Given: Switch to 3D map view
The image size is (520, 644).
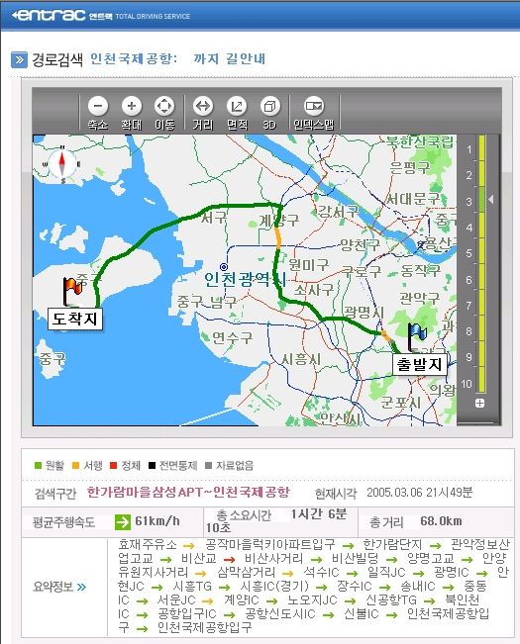Looking at the screenshot, I should (269, 107).
